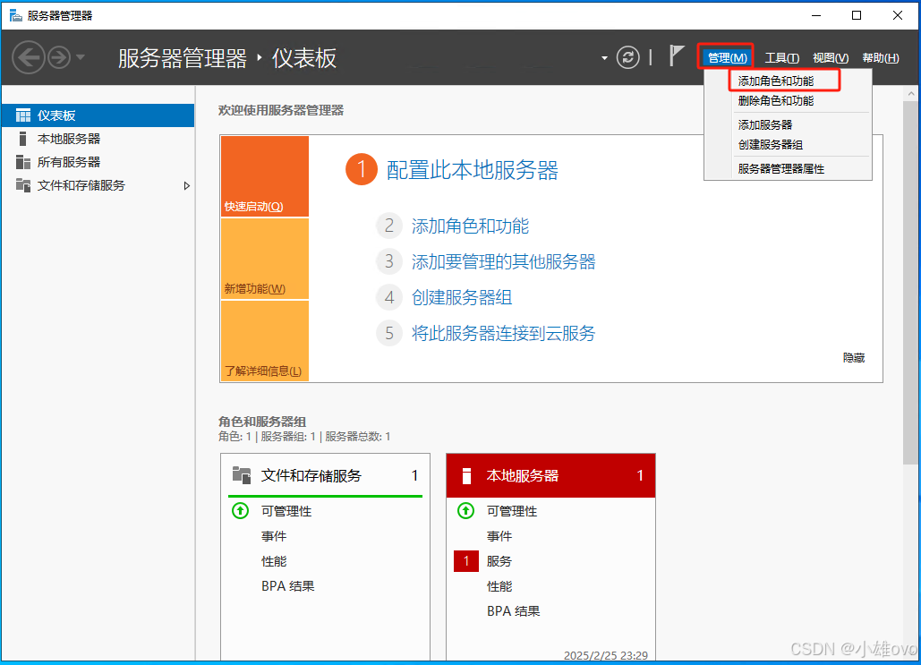Select 文件和存储服务 in the sidebar
The image size is (921, 665).
pyautogui.click(x=98, y=185)
